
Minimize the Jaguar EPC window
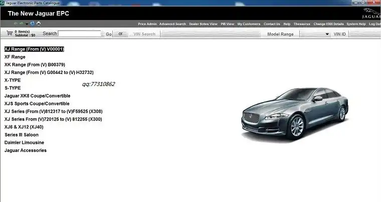356,2
